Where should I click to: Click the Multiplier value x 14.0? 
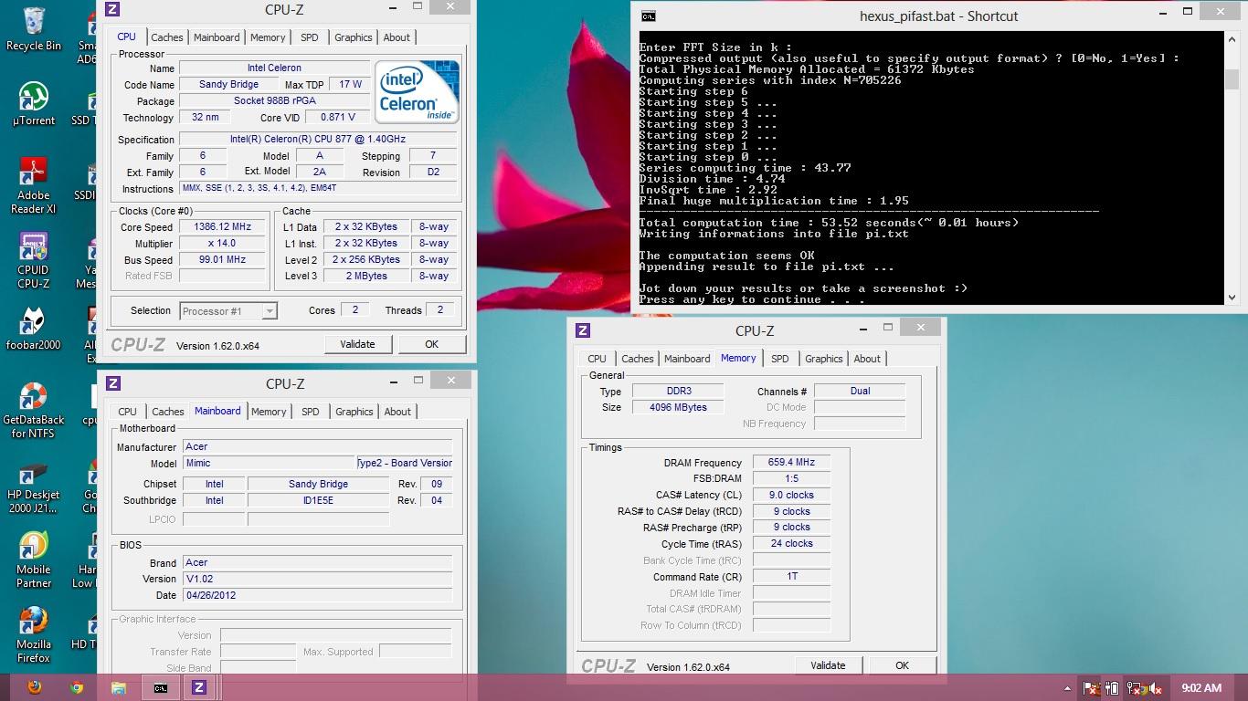click(x=222, y=244)
